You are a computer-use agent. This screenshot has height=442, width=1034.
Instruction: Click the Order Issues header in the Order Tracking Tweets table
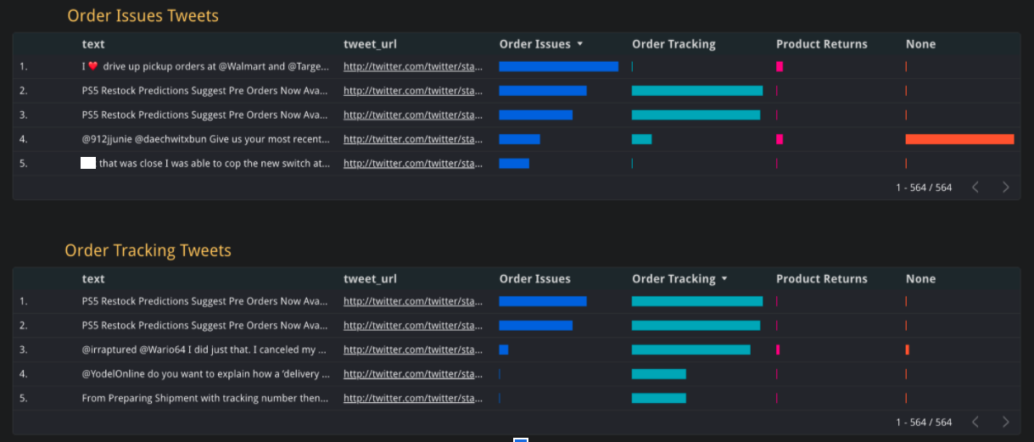[534, 279]
